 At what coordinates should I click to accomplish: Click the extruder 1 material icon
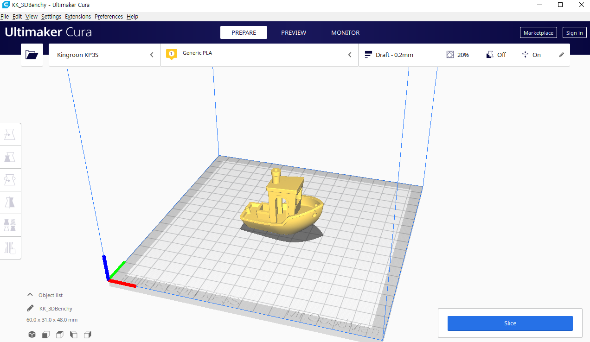tap(171, 54)
